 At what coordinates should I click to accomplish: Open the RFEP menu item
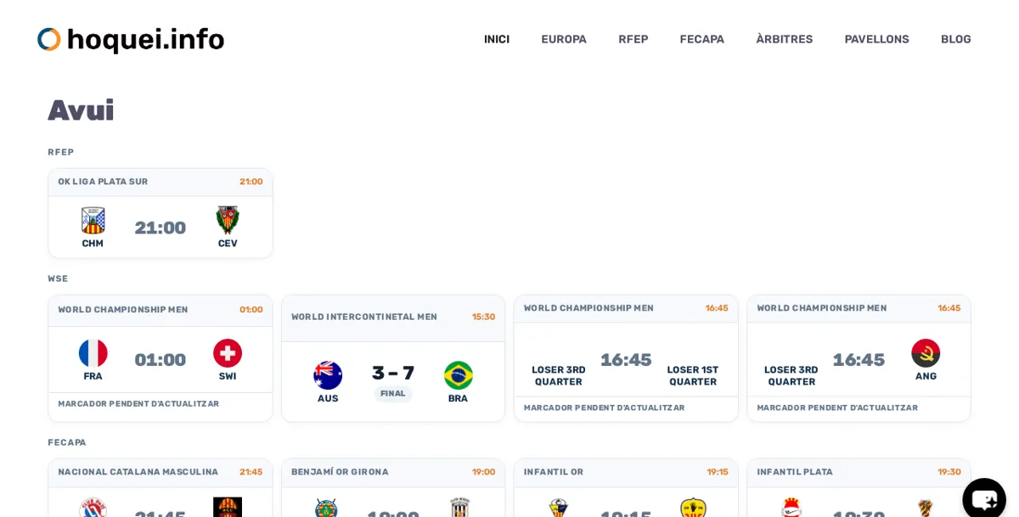click(x=633, y=39)
